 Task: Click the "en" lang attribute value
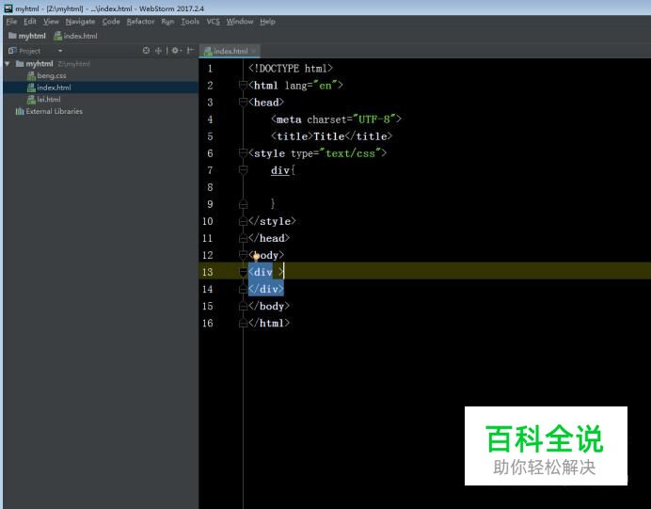(325, 86)
